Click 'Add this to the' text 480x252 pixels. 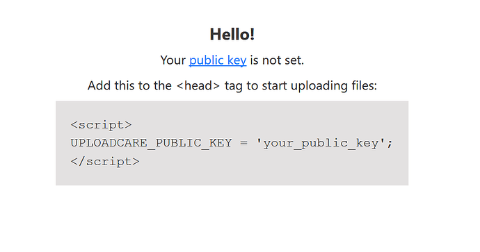point(129,85)
